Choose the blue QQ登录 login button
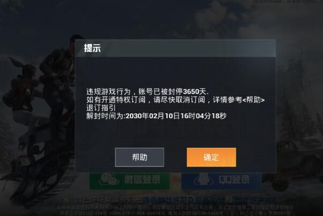The image size is (323, 216). (x=222, y=181)
